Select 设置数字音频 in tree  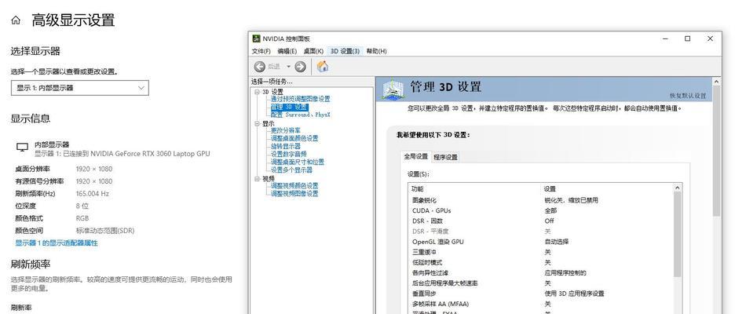coord(289,154)
